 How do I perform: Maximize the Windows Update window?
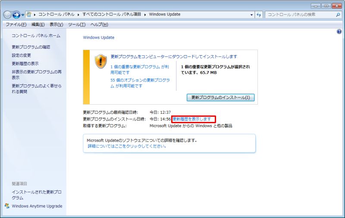[326, 6]
